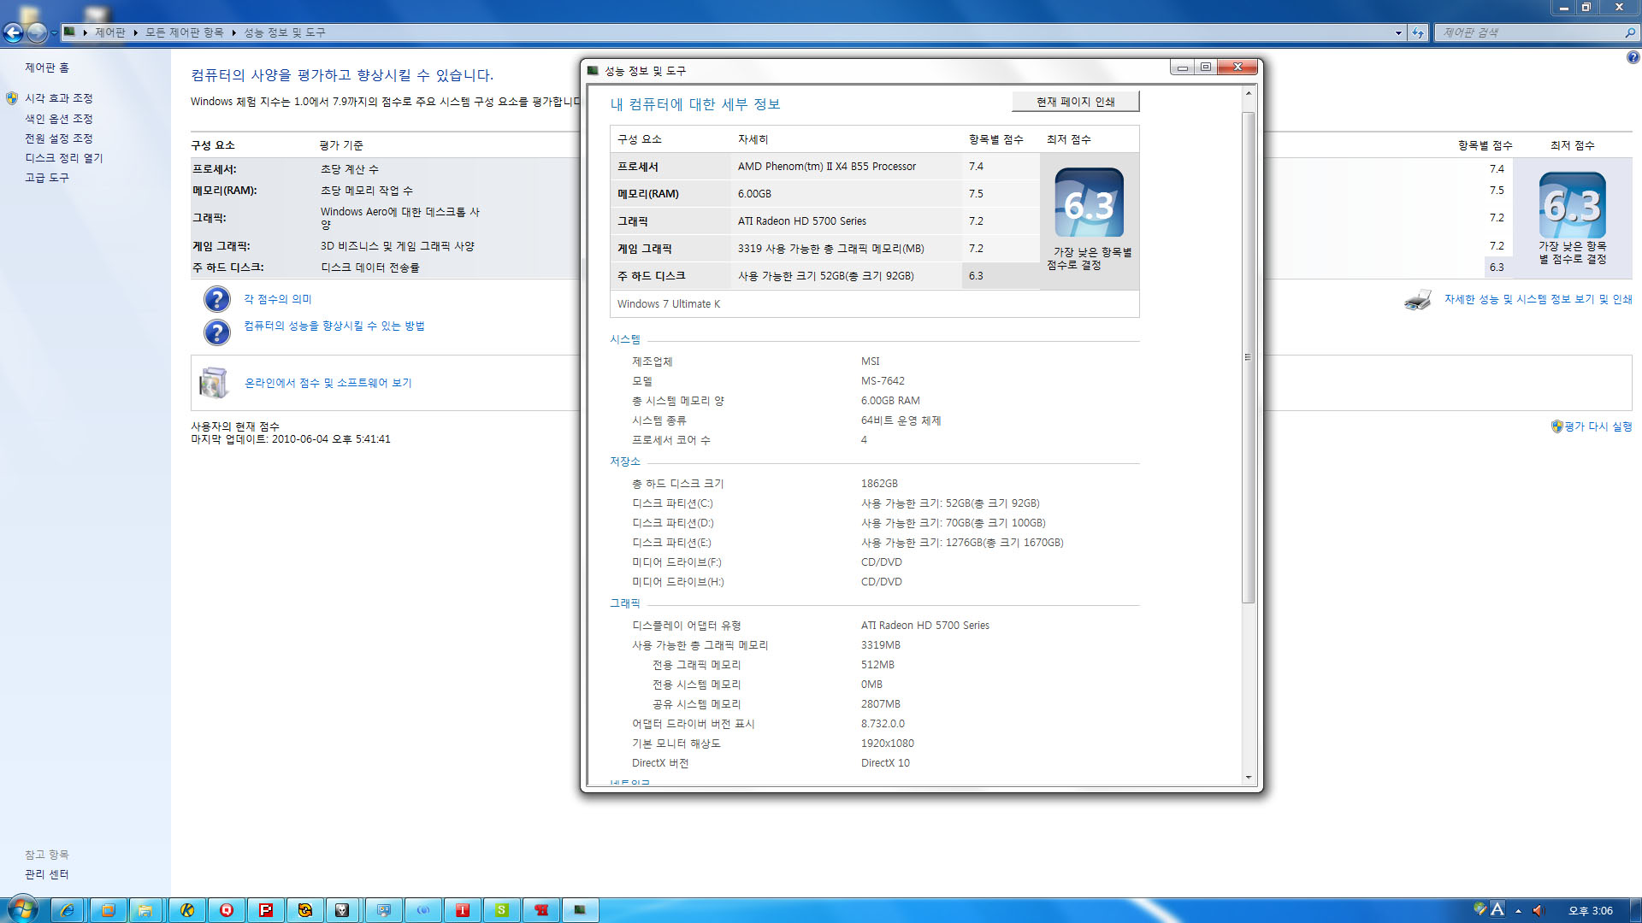Click the 6.3 base score badge in background window
The image size is (1642, 923).
1572,206
